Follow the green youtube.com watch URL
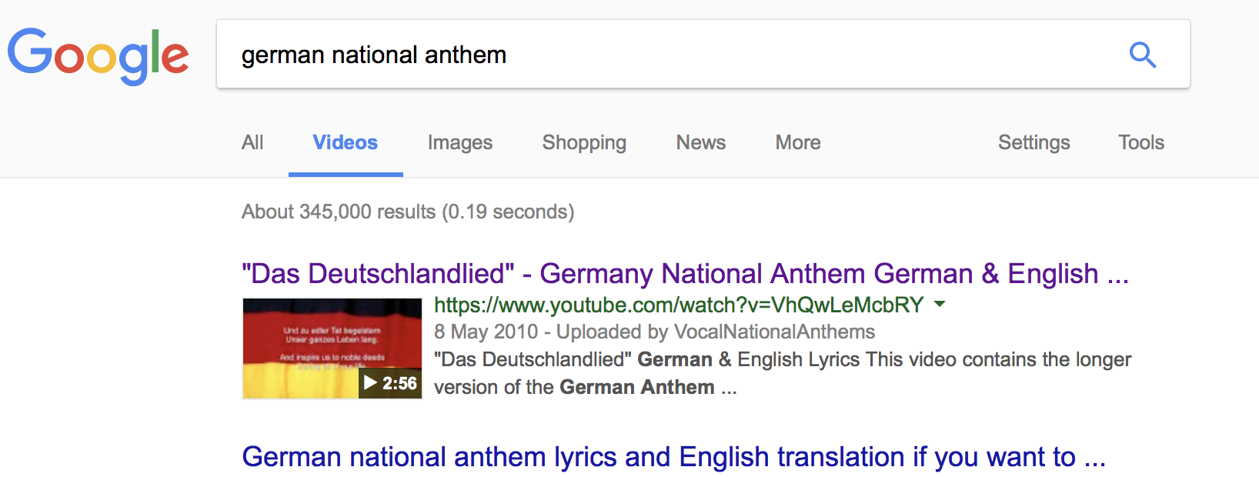Image resolution: width=1259 pixels, height=477 pixels. coord(679,305)
